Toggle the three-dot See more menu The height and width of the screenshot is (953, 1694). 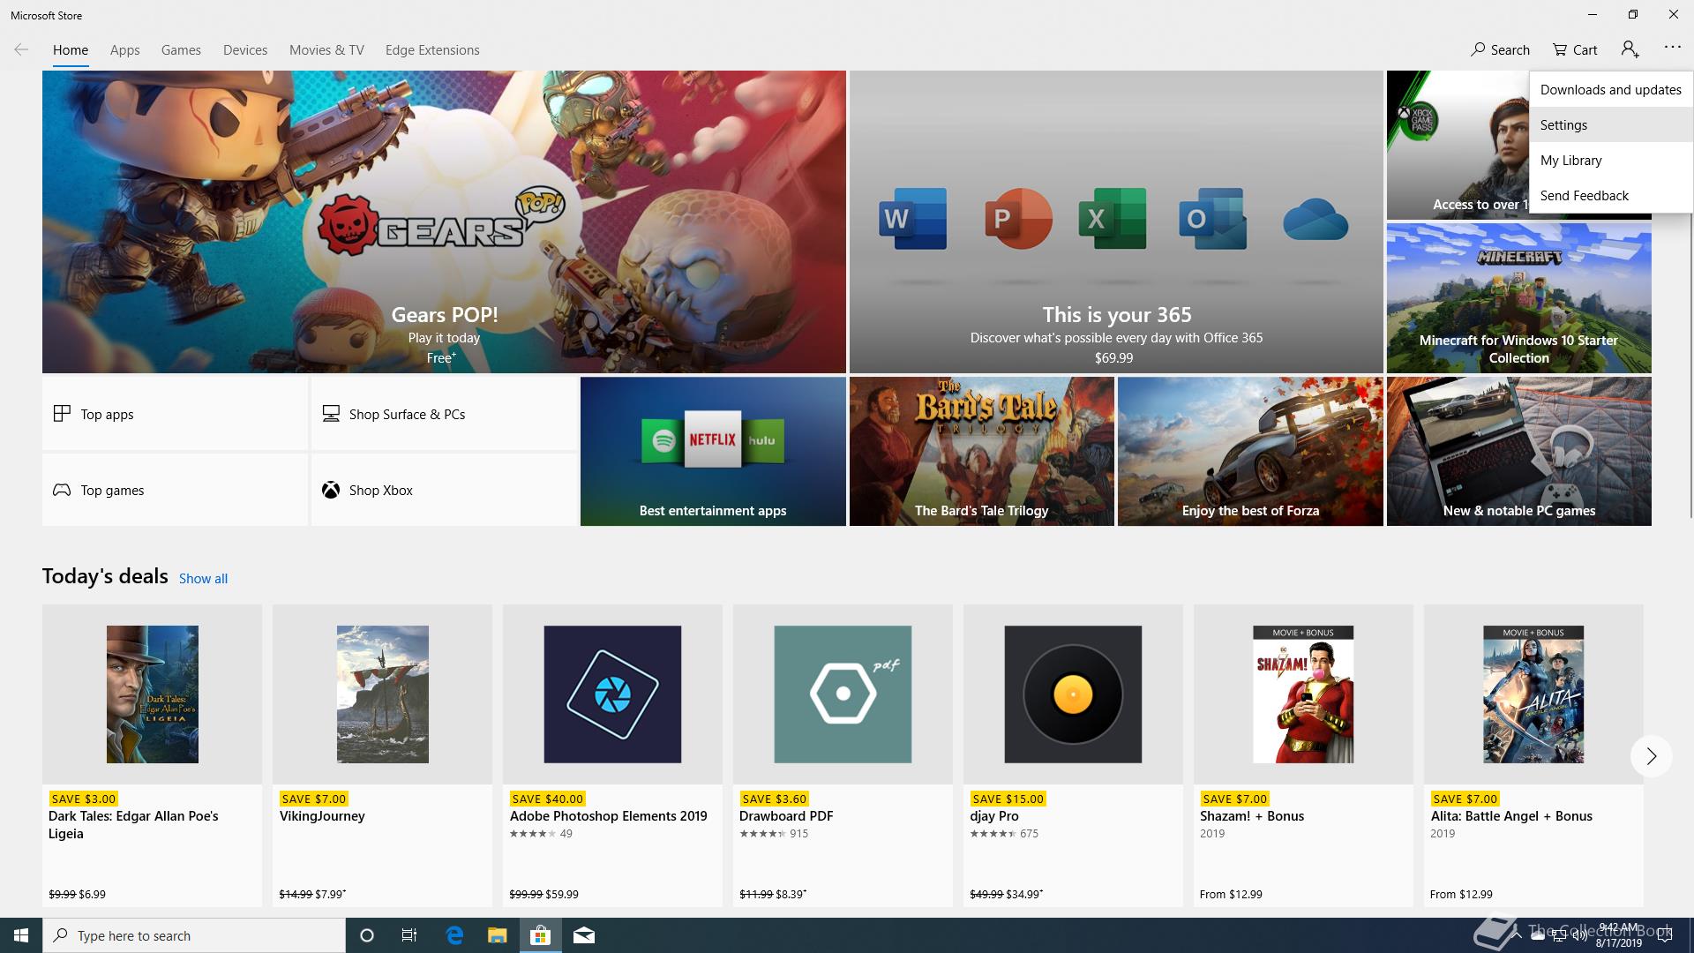point(1672,48)
